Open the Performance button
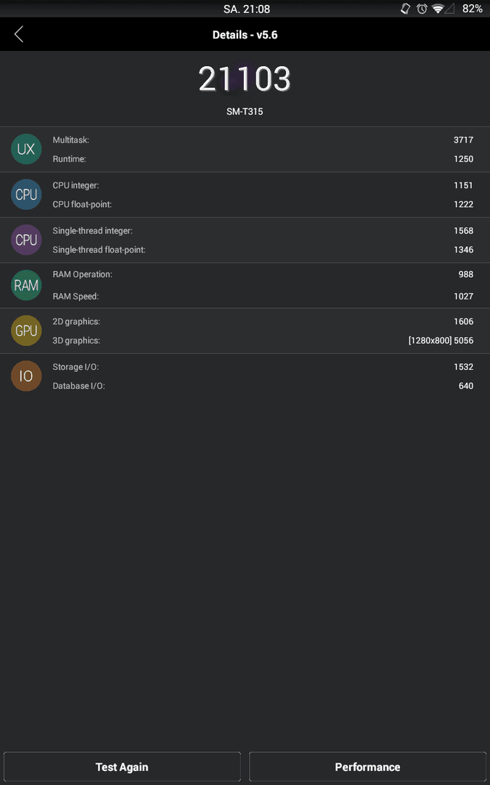This screenshot has width=490, height=785. [367, 767]
